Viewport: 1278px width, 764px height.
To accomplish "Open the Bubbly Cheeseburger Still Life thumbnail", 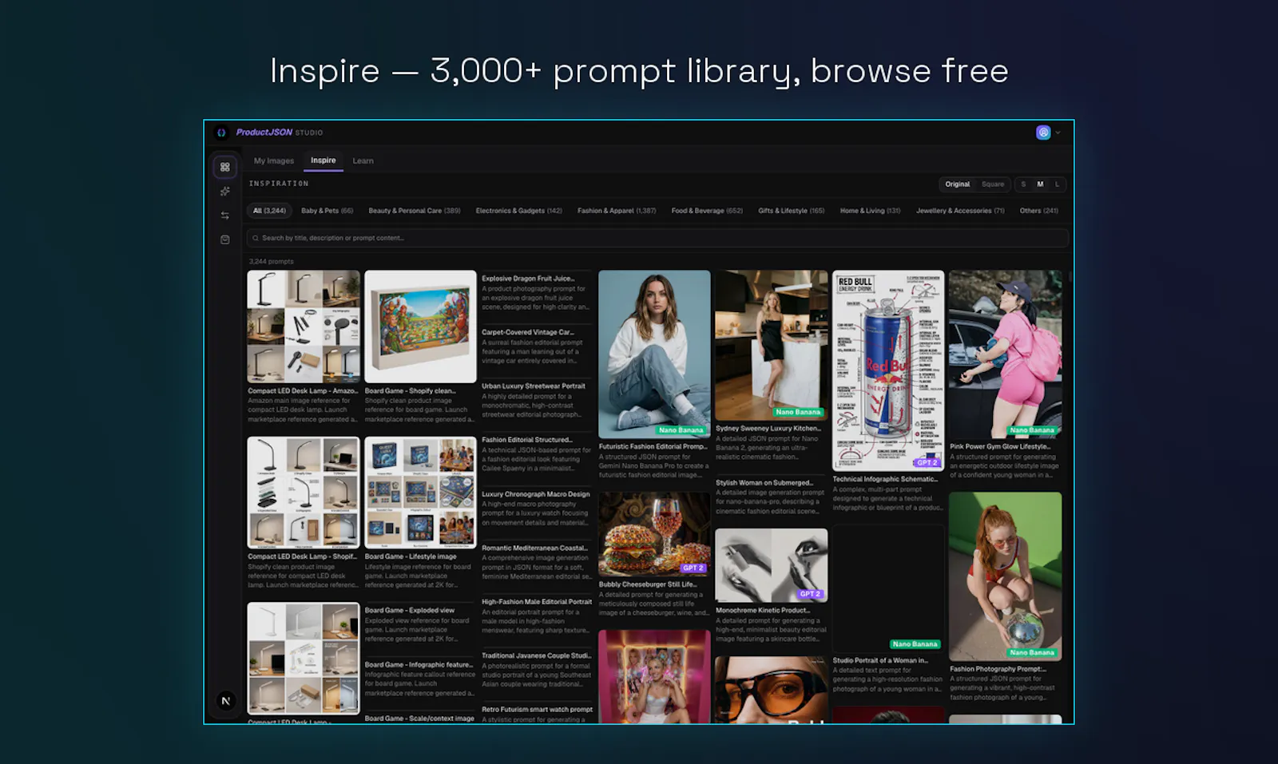I will click(x=654, y=534).
